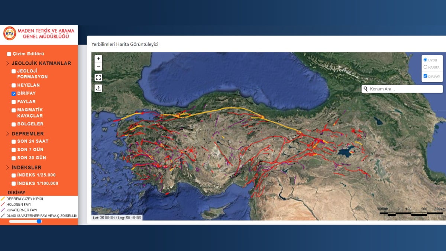Click the MTA logo emblem
Image resolution: width=446 pixels, height=251 pixels.
(10, 33)
